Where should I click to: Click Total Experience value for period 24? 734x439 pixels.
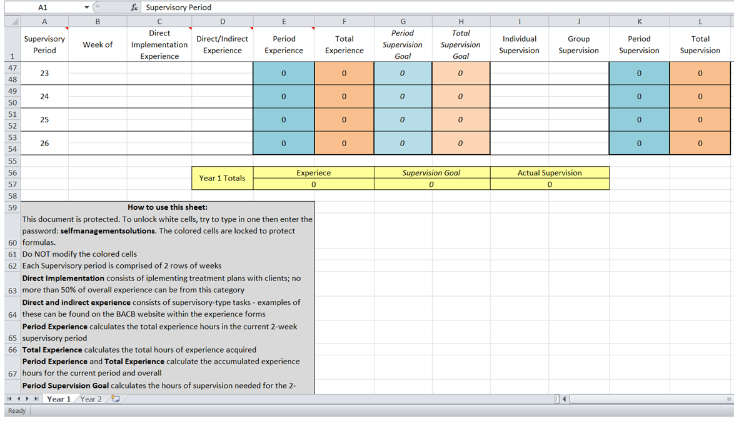click(x=344, y=97)
